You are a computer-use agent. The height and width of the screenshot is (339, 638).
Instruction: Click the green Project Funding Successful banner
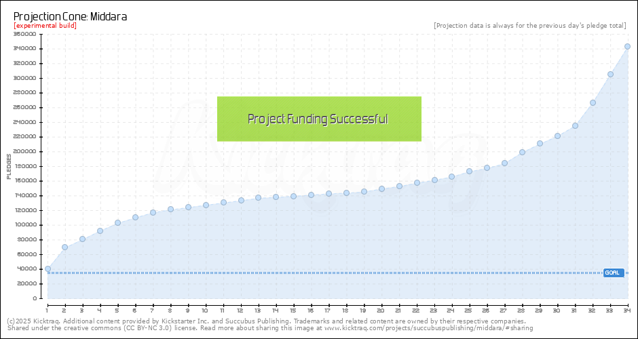coord(319,119)
